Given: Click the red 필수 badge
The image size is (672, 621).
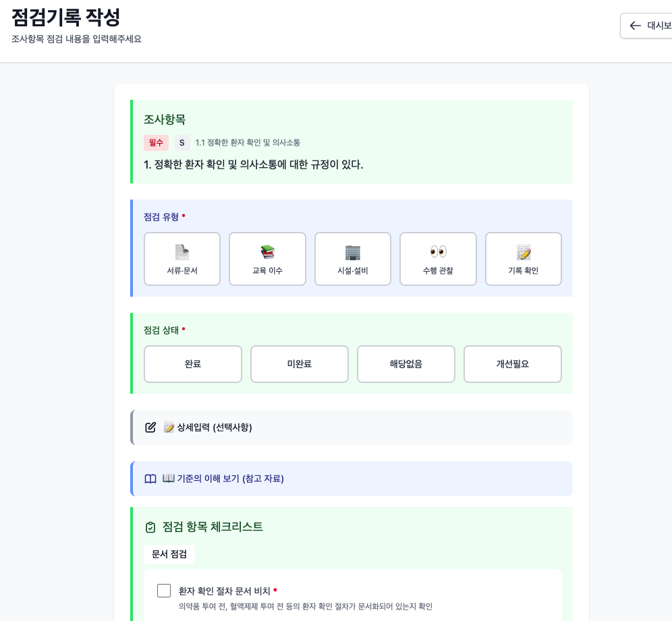Looking at the screenshot, I should tap(155, 143).
